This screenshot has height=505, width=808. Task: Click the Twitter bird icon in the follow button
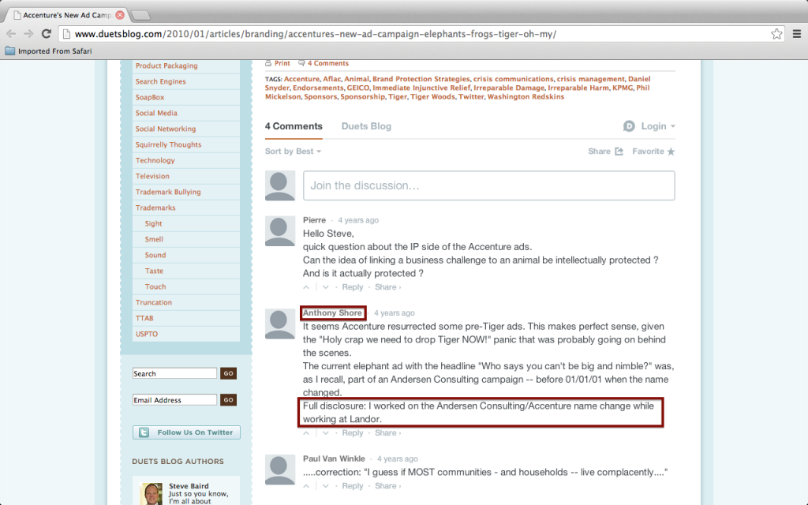click(144, 432)
